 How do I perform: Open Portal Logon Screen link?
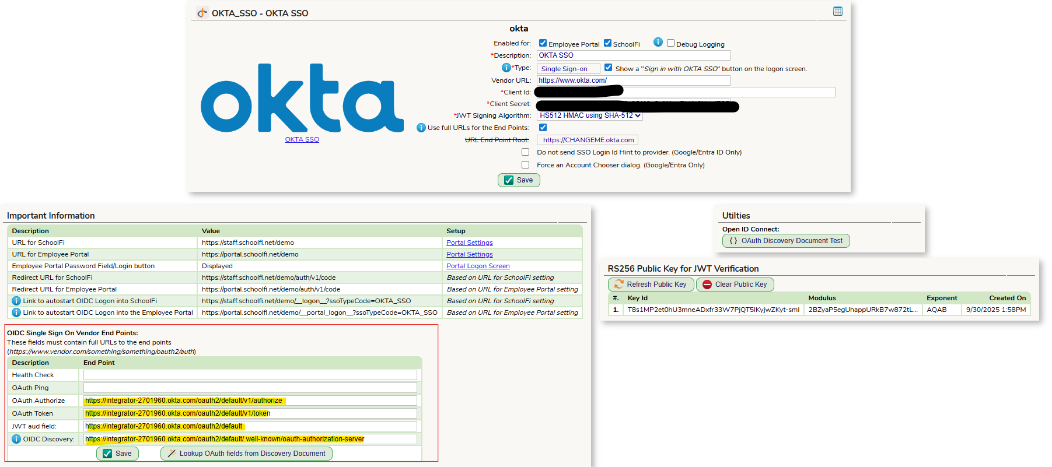tap(478, 266)
